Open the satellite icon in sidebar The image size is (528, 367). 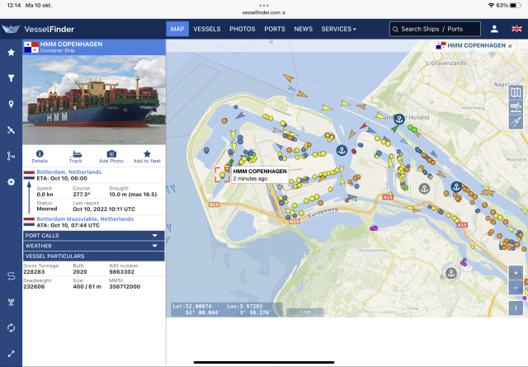tap(11, 130)
